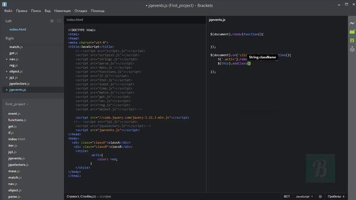Screen dimensions: 356x200
Task: Open jqevents.js in First_project tree
Action: [x=16, y=158]
